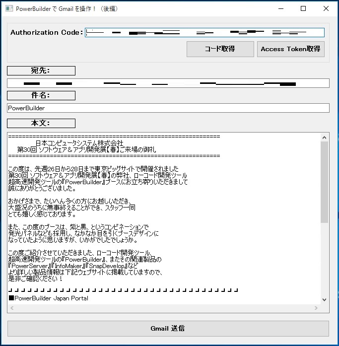
Task: Close the PowerBuilder Gmail window
Action: point(326,8)
